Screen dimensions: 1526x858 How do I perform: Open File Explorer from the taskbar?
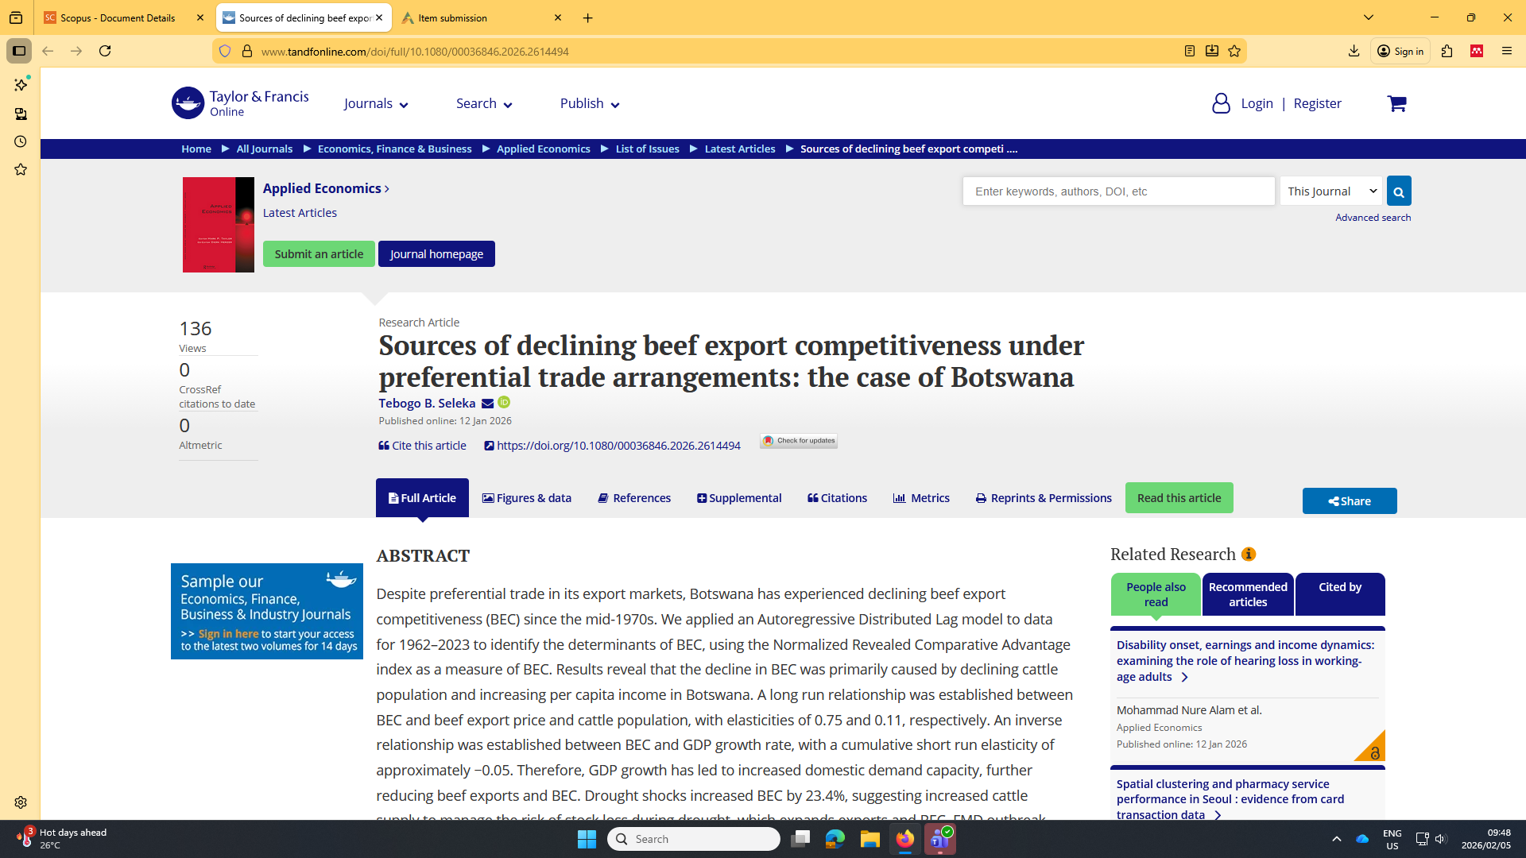click(x=870, y=839)
